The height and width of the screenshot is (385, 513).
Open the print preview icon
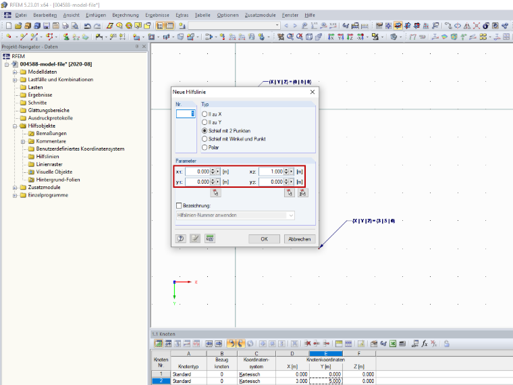[75, 26]
